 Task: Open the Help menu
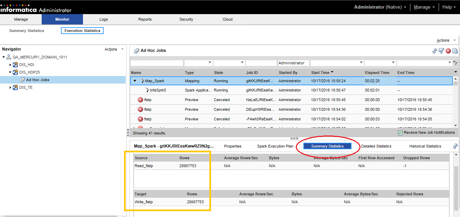coord(449,7)
